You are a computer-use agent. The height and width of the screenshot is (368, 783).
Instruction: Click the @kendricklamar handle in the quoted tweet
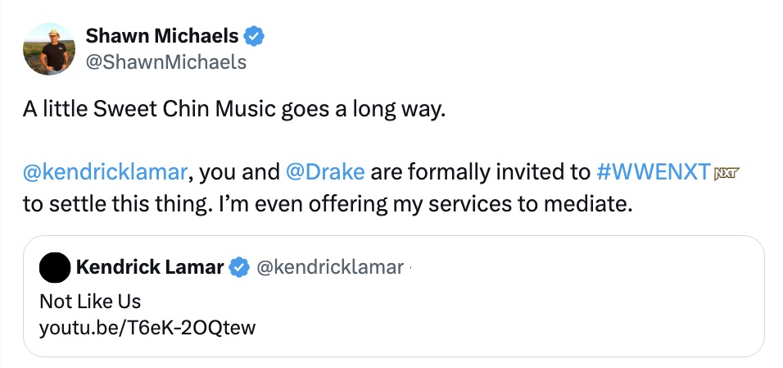coord(330,267)
